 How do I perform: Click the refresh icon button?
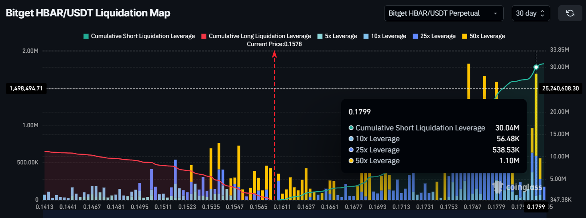[570, 13]
